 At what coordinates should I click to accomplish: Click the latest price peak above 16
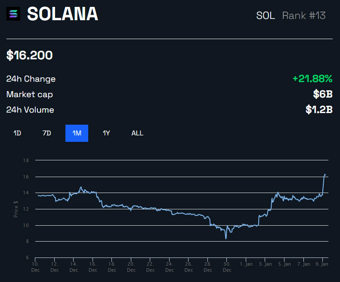325,175
